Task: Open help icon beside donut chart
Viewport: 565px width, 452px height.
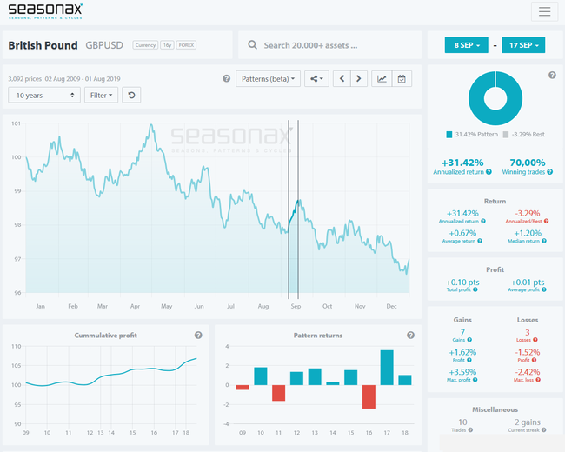Action: coord(552,75)
